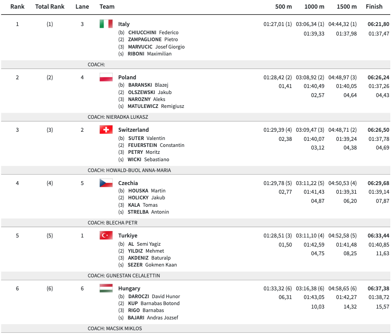
Task: Click the 1000 m column header
Action: [x=314, y=7]
